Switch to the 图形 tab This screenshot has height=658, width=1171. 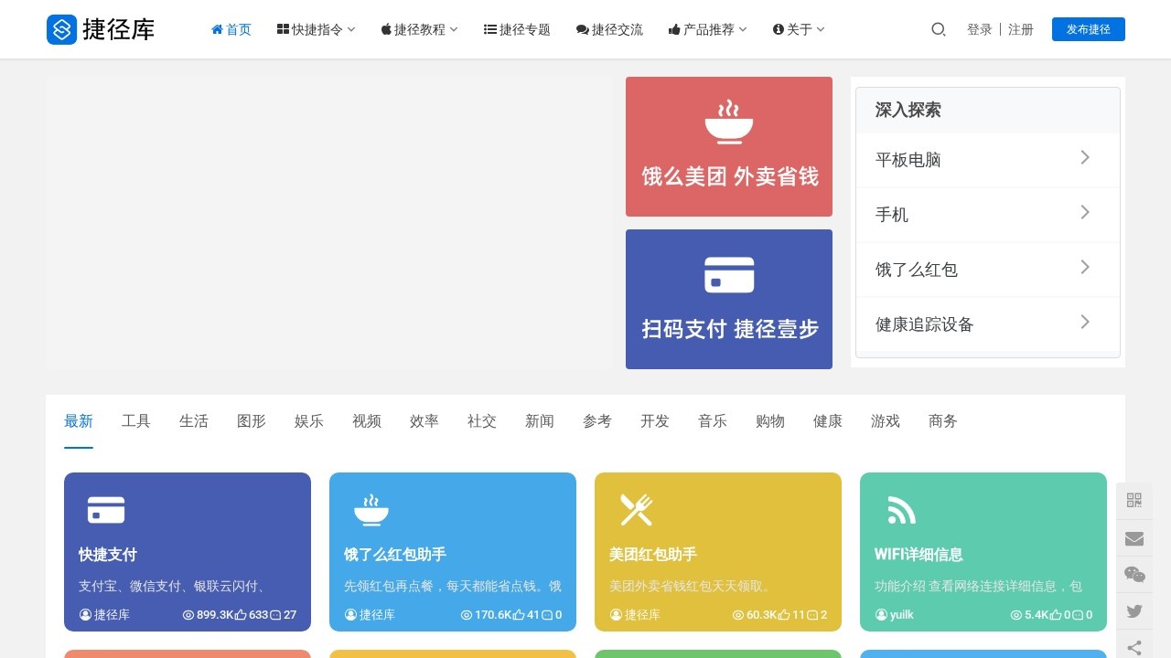(x=252, y=421)
